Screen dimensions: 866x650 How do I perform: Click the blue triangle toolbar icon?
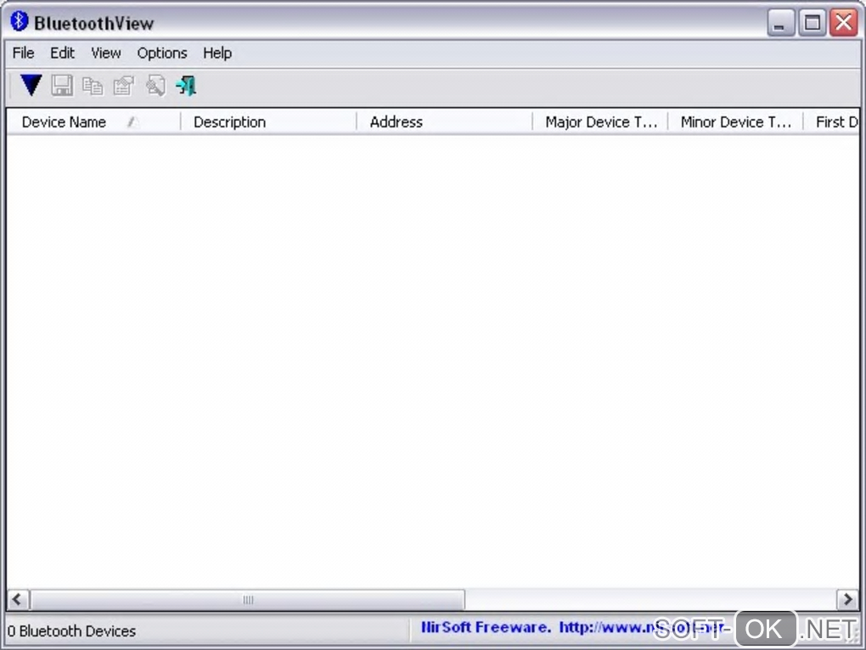pyautogui.click(x=31, y=86)
